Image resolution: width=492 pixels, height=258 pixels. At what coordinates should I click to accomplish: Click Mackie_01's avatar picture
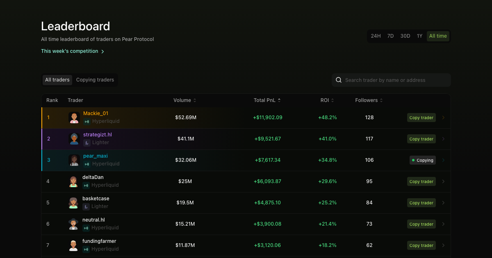(74, 118)
